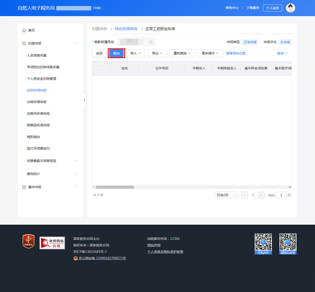Select 分类所得申报 in sidebar
The image size is (315, 292).
37,102
